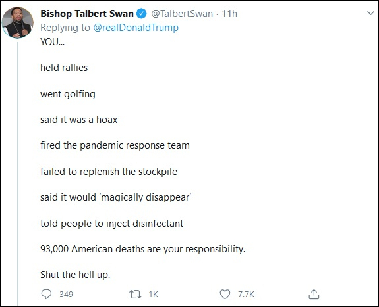The width and height of the screenshot is (379, 307).
Task: Click the 'Replying to' label text
Action: click(65, 28)
